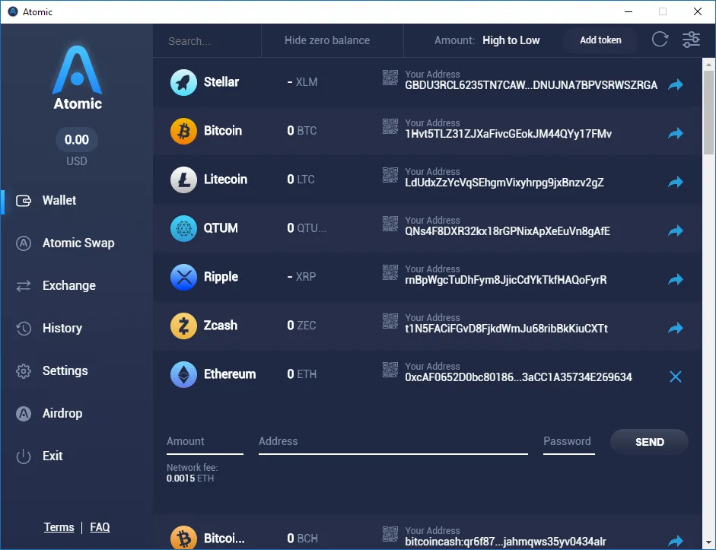716x550 pixels.
Task: Click the scrollbar up arrow
Action: click(x=708, y=65)
